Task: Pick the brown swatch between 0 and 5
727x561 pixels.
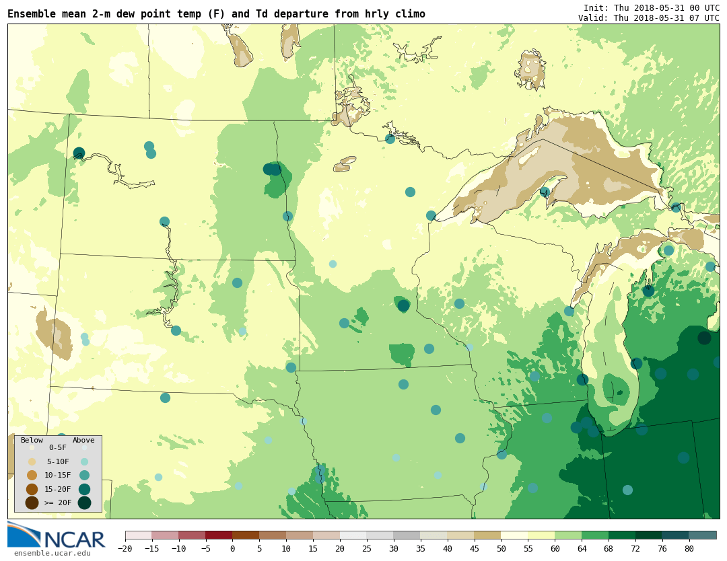Action: click(x=246, y=535)
